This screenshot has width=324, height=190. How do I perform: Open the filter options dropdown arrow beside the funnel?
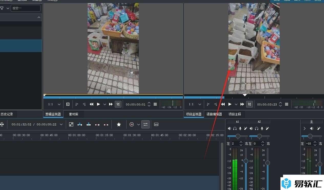pos(8,8)
